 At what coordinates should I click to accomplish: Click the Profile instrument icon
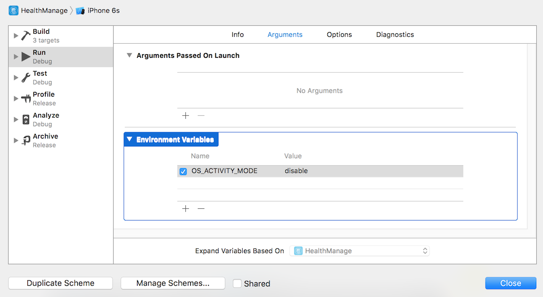coord(25,99)
